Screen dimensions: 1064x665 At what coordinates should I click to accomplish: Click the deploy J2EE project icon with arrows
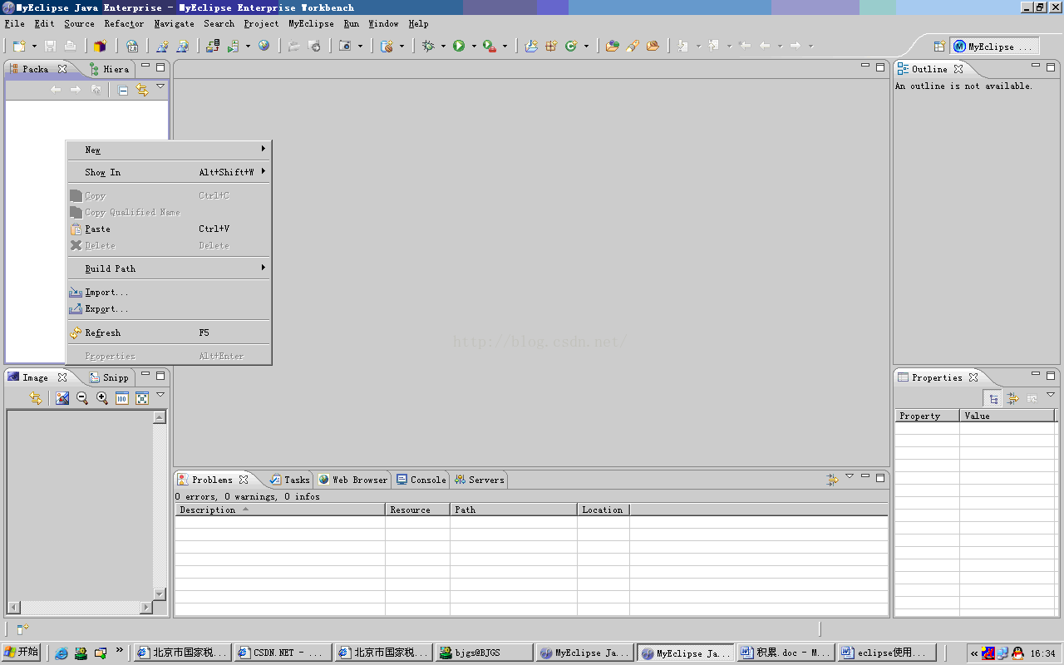point(213,47)
